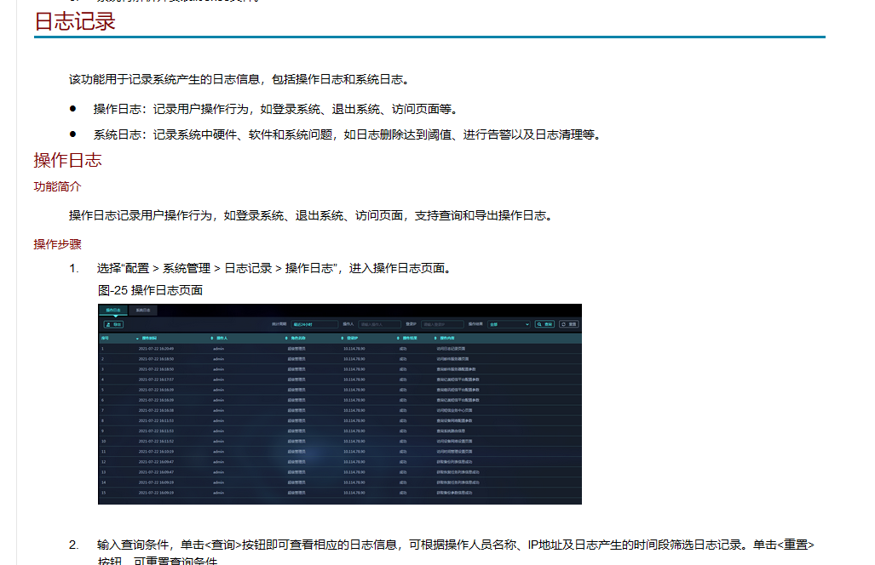
Task: Click the bullet text starting 系统日志：记录系统中硬件
Action: click(348, 134)
